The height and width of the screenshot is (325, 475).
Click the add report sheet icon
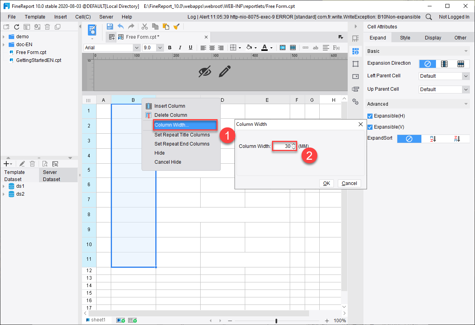point(121,320)
